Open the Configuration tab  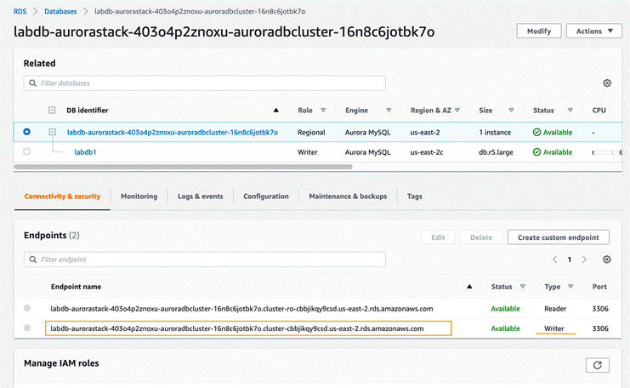(265, 197)
